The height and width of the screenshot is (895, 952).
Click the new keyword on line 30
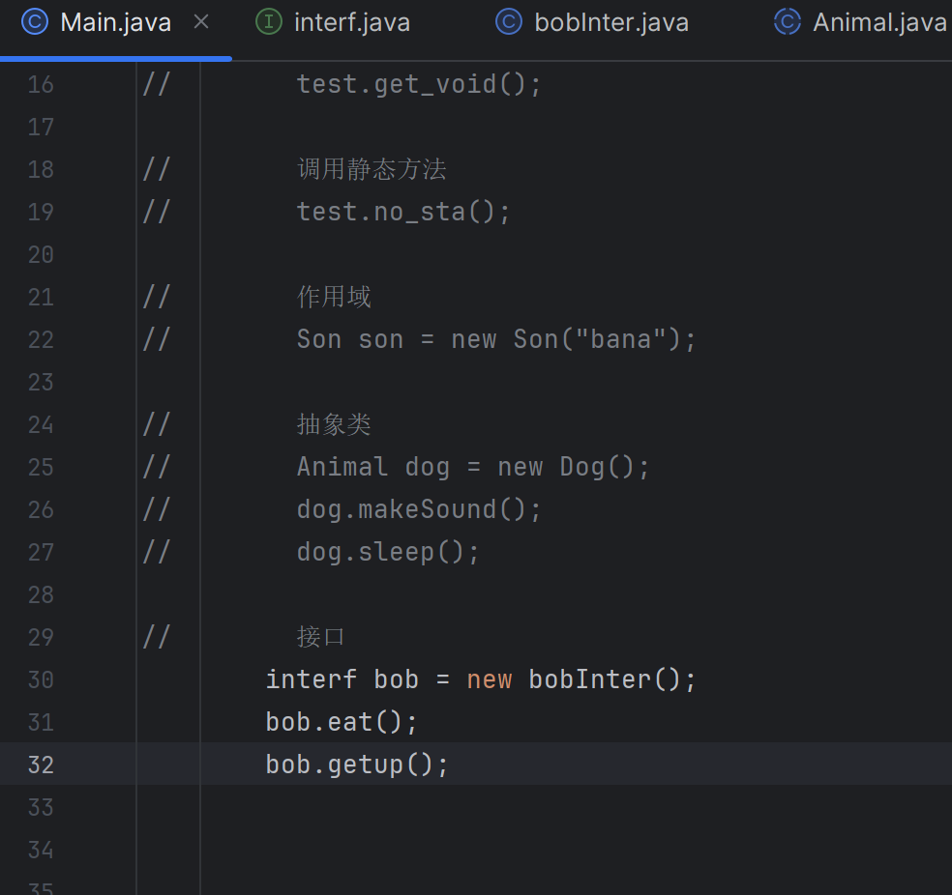point(490,679)
